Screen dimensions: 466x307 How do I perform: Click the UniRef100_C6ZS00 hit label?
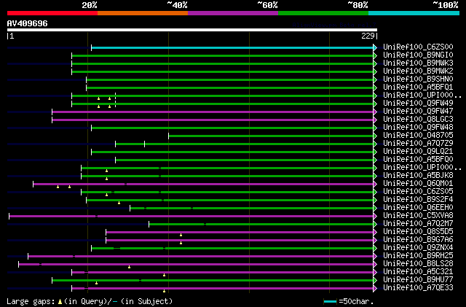(418, 47)
